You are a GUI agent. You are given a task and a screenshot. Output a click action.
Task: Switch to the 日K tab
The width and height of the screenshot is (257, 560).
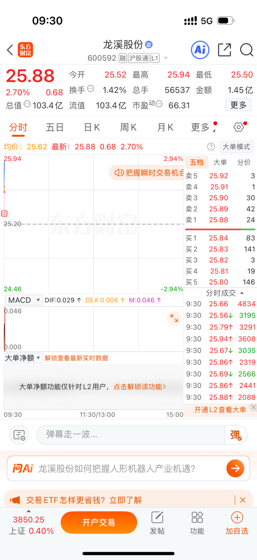pos(92,127)
